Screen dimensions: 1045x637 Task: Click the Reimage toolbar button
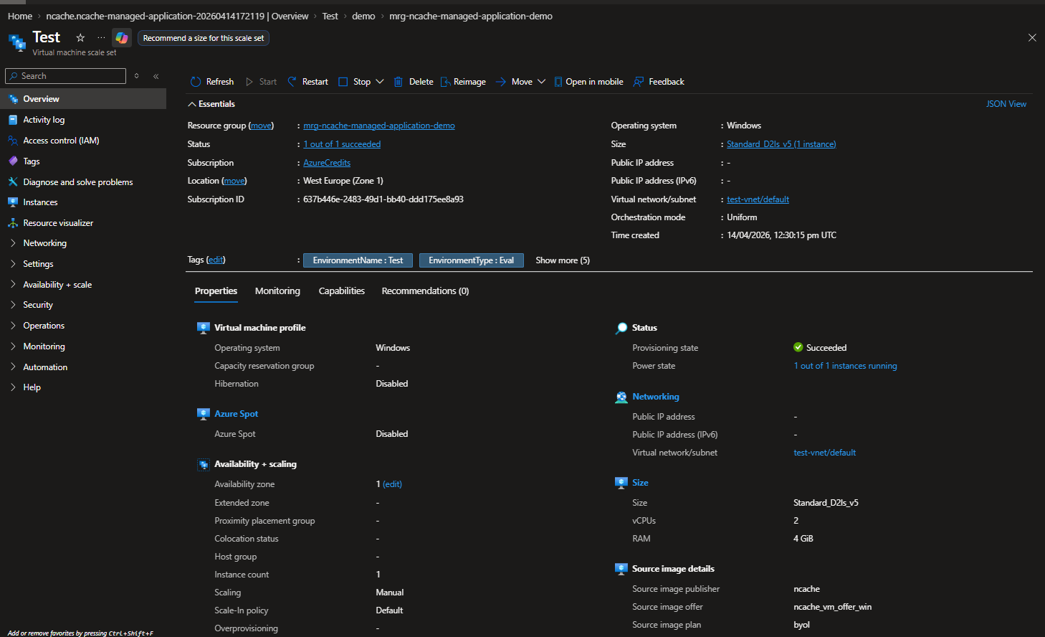(463, 82)
